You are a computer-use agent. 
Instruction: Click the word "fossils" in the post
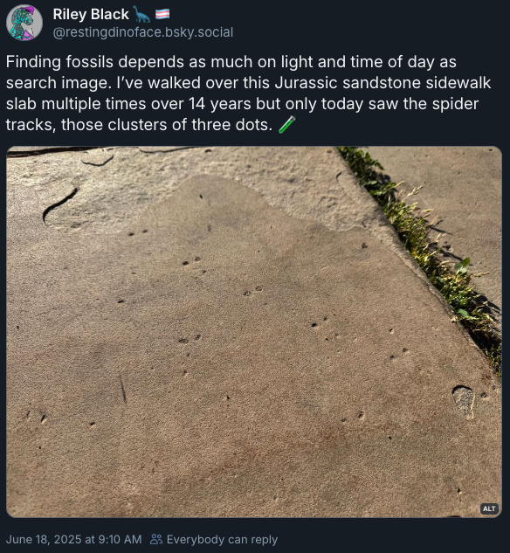click(x=90, y=62)
